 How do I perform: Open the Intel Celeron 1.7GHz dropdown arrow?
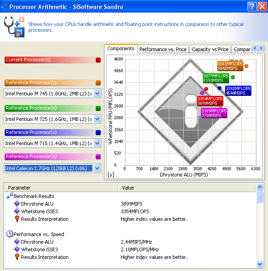(x=97, y=168)
